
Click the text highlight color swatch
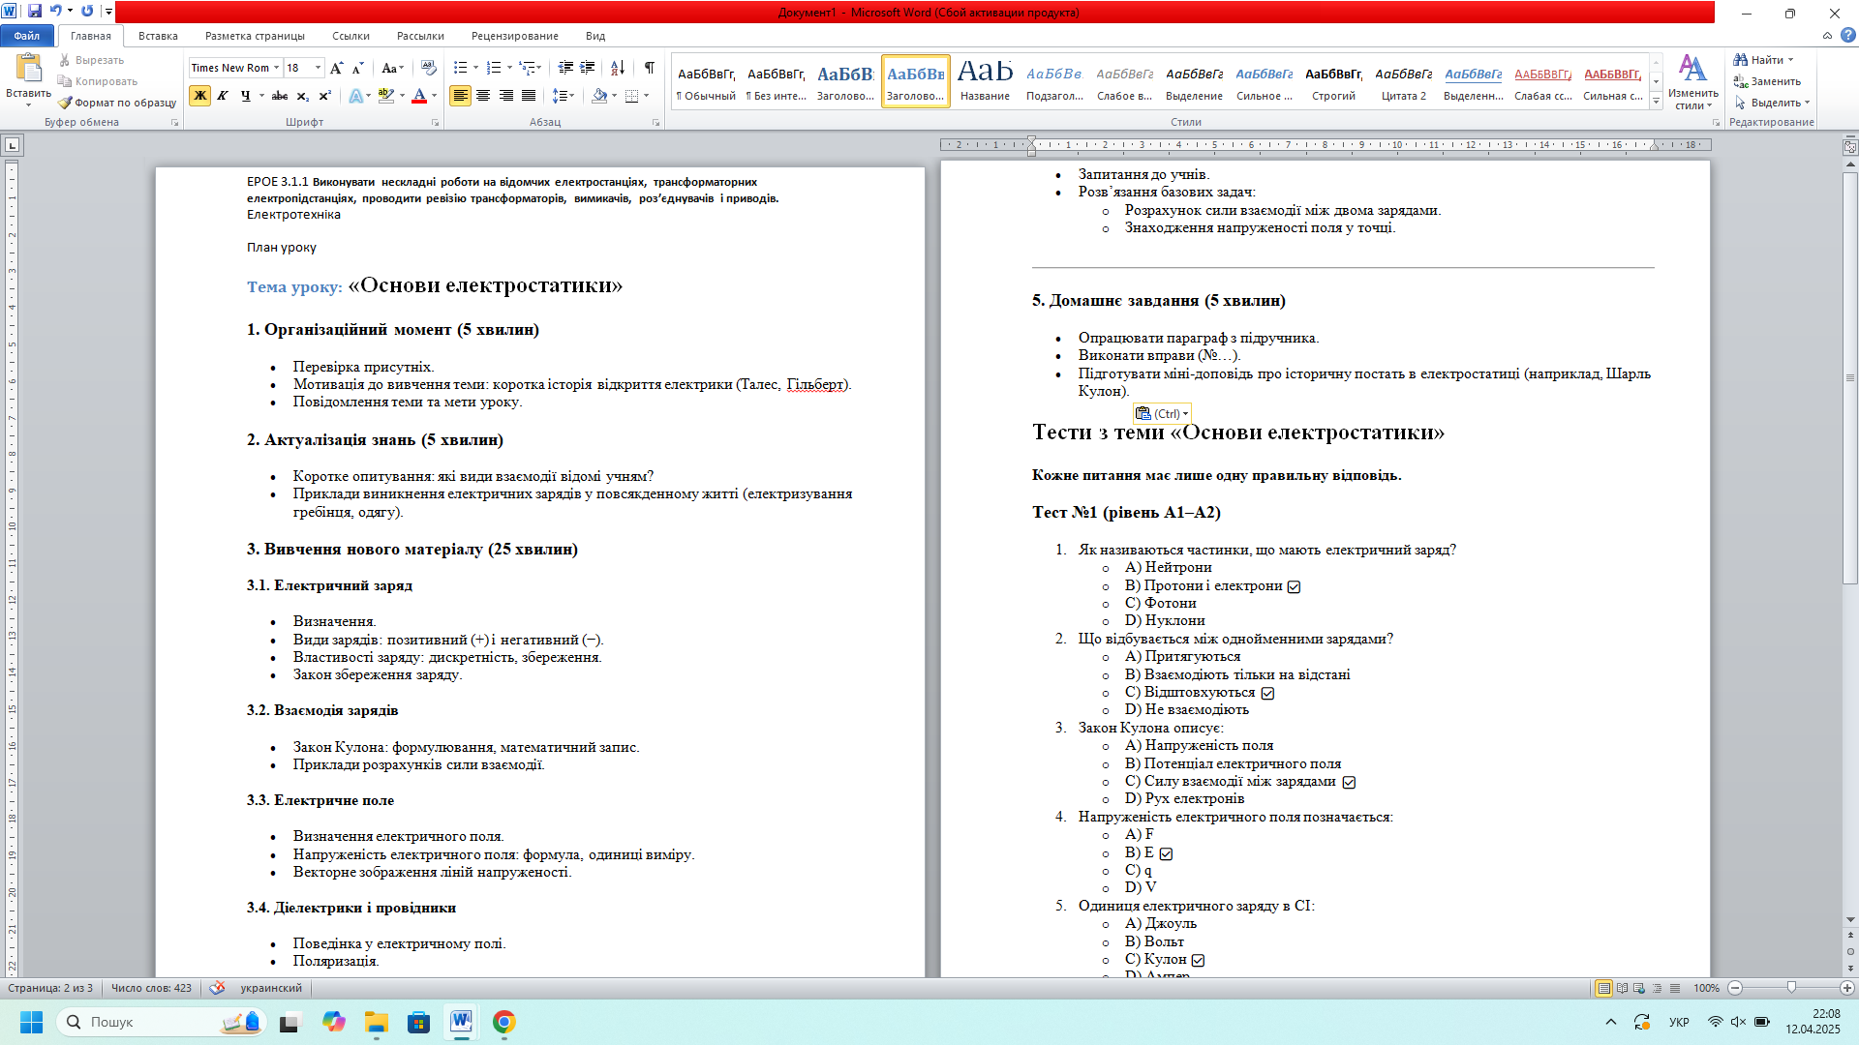pyautogui.click(x=385, y=96)
